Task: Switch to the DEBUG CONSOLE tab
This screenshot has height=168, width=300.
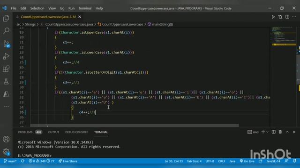Action: pyautogui.click(x=76, y=132)
